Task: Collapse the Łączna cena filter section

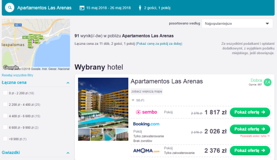Action: tap(68, 83)
